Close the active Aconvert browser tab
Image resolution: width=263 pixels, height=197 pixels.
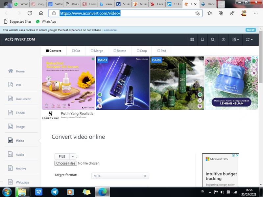click(195, 4)
